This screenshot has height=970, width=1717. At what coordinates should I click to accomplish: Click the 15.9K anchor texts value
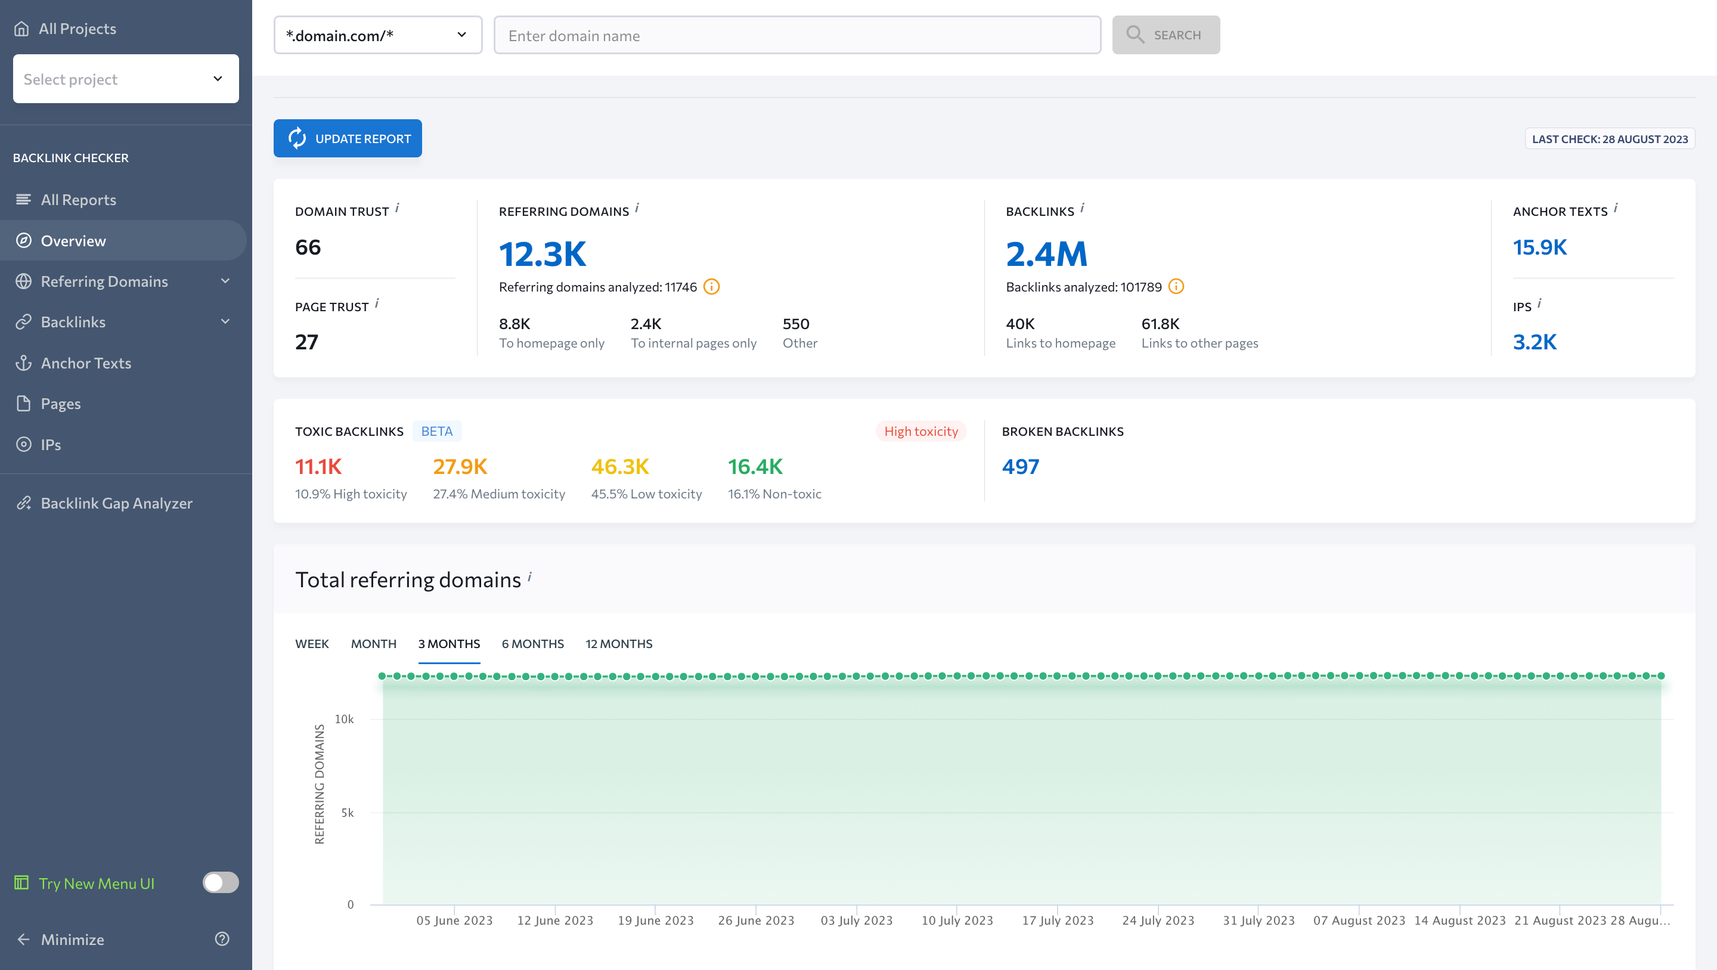1540,247
